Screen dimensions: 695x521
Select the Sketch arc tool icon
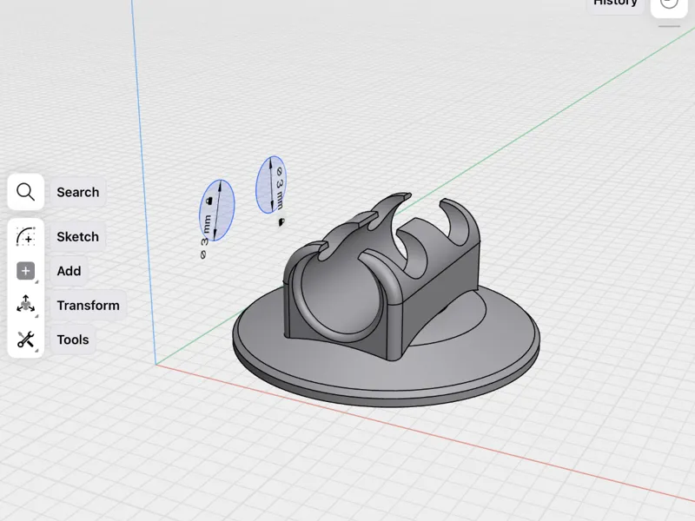pyautogui.click(x=26, y=236)
